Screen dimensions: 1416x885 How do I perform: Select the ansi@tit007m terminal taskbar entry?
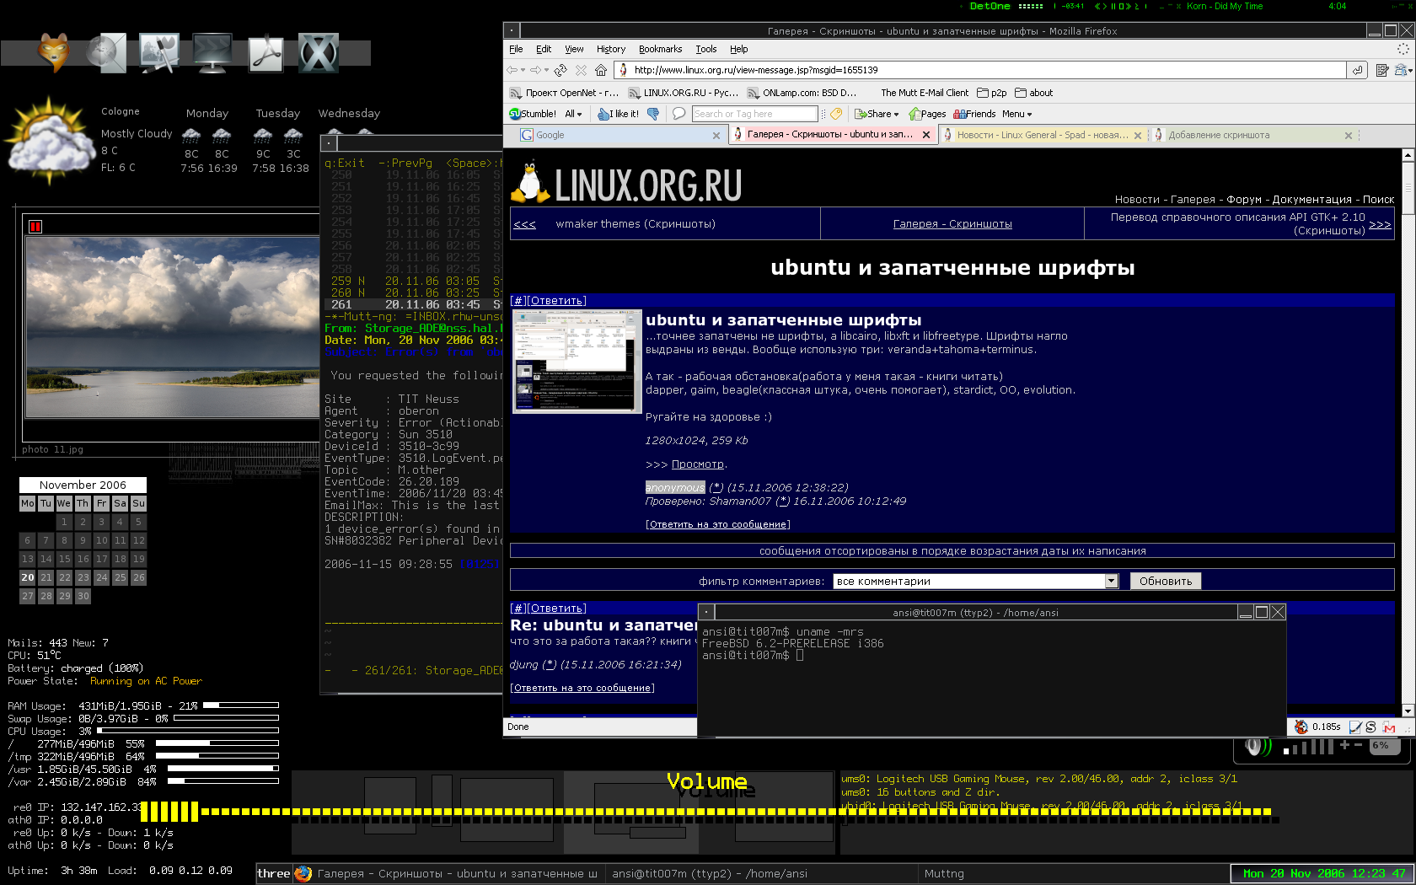point(761,873)
